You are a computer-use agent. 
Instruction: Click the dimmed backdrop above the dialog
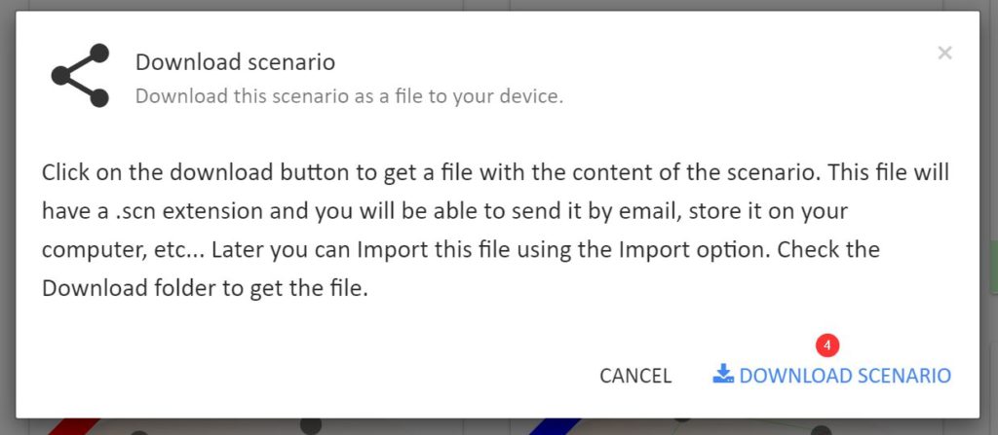499,5
